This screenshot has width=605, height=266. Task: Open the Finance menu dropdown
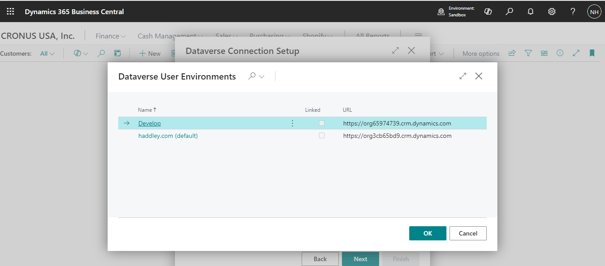[111, 36]
